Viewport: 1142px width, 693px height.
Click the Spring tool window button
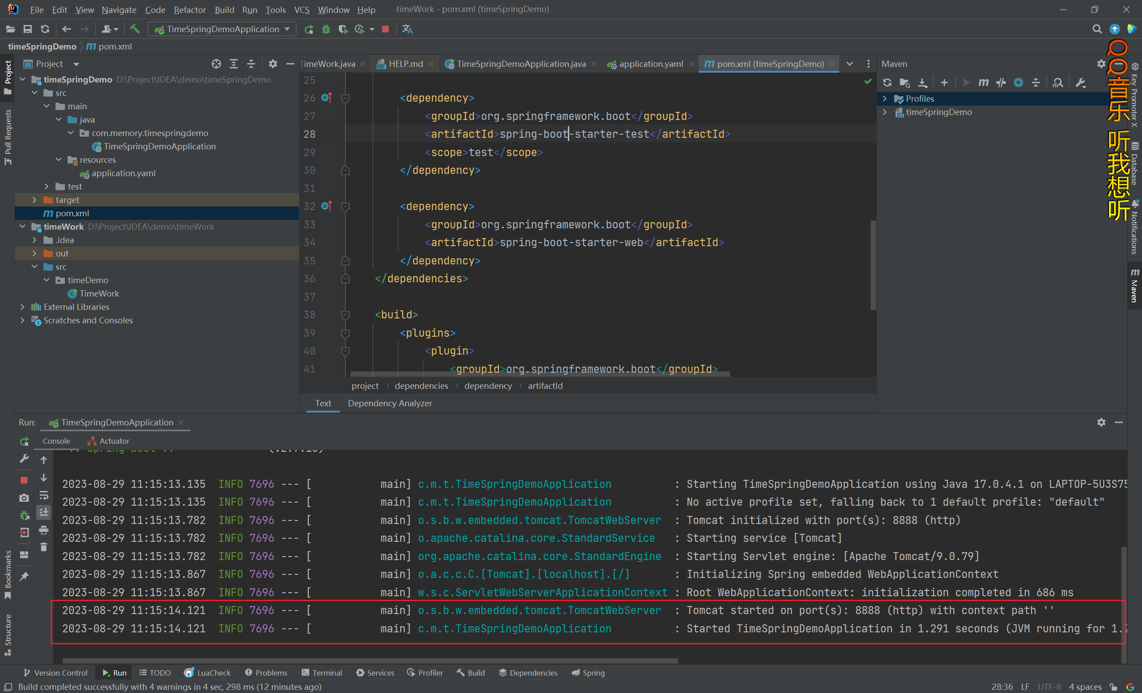[x=588, y=672]
